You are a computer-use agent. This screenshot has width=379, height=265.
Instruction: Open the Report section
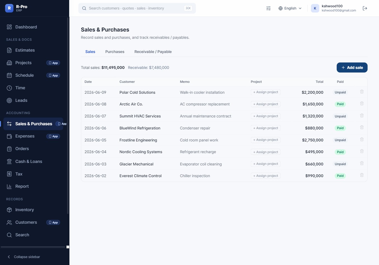click(x=33, y=186)
